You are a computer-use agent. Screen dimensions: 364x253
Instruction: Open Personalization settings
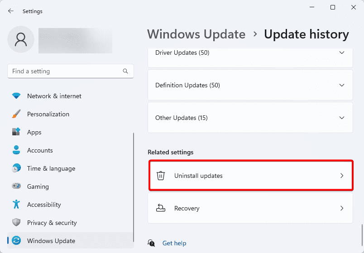pyautogui.click(x=71, y=114)
